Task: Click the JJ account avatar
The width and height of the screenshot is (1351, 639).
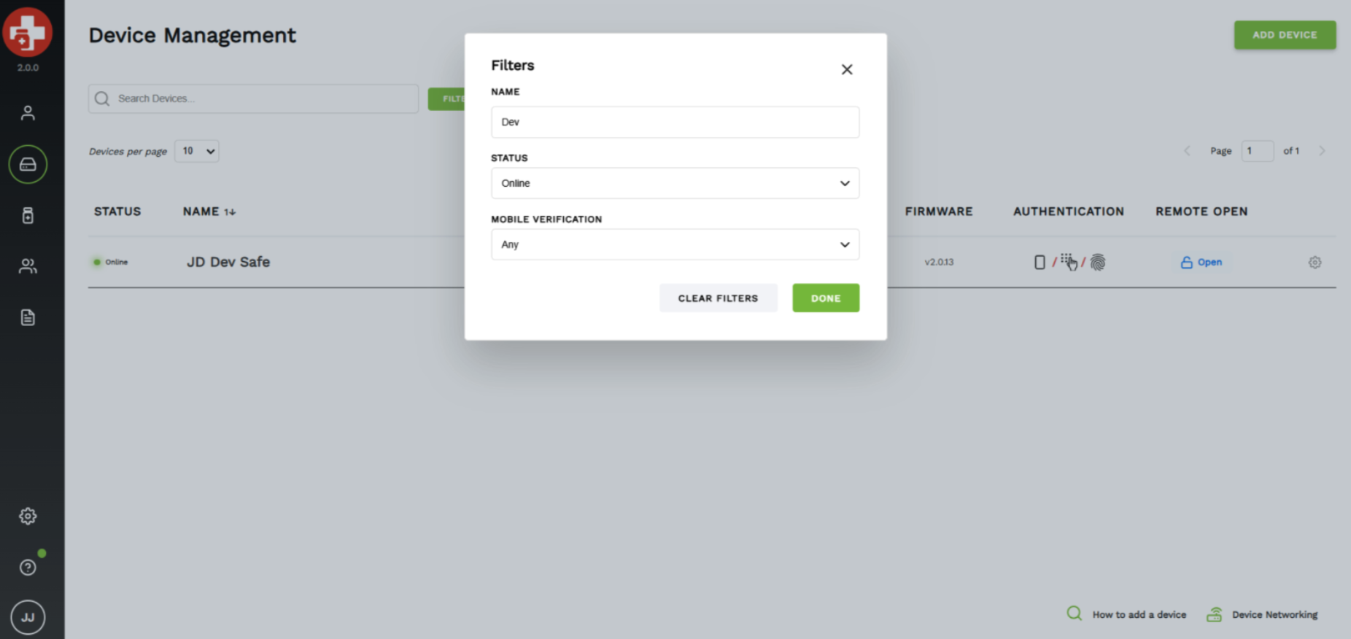Action: [28, 617]
